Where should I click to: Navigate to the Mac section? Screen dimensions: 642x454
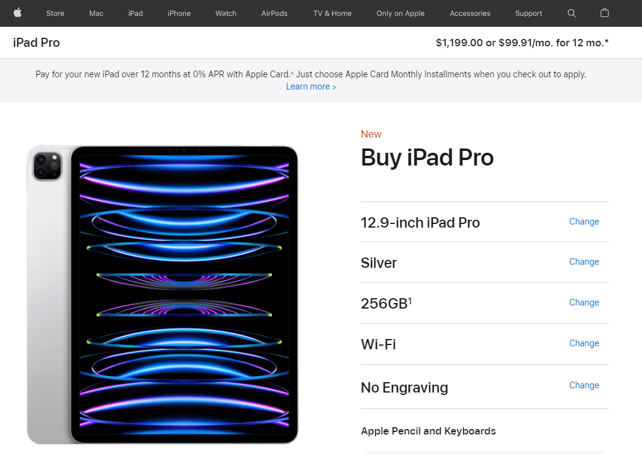[x=95, y=13]
